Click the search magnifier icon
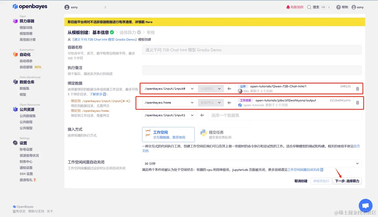The width and height of the screenshot is (378, 217). tap(309, 7)
